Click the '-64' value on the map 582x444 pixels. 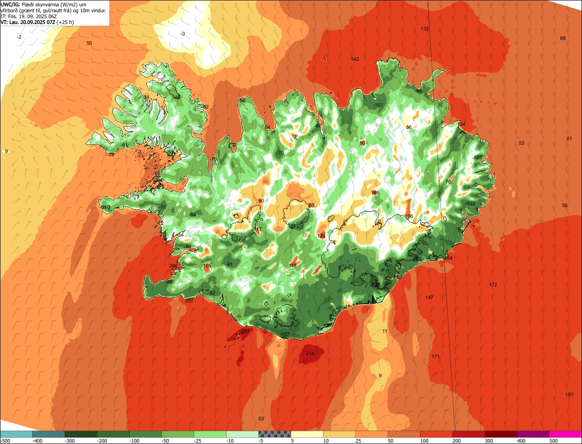[192, 215]
